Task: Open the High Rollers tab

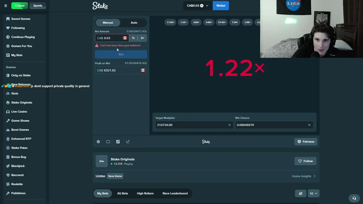Action: click(145, 194)
